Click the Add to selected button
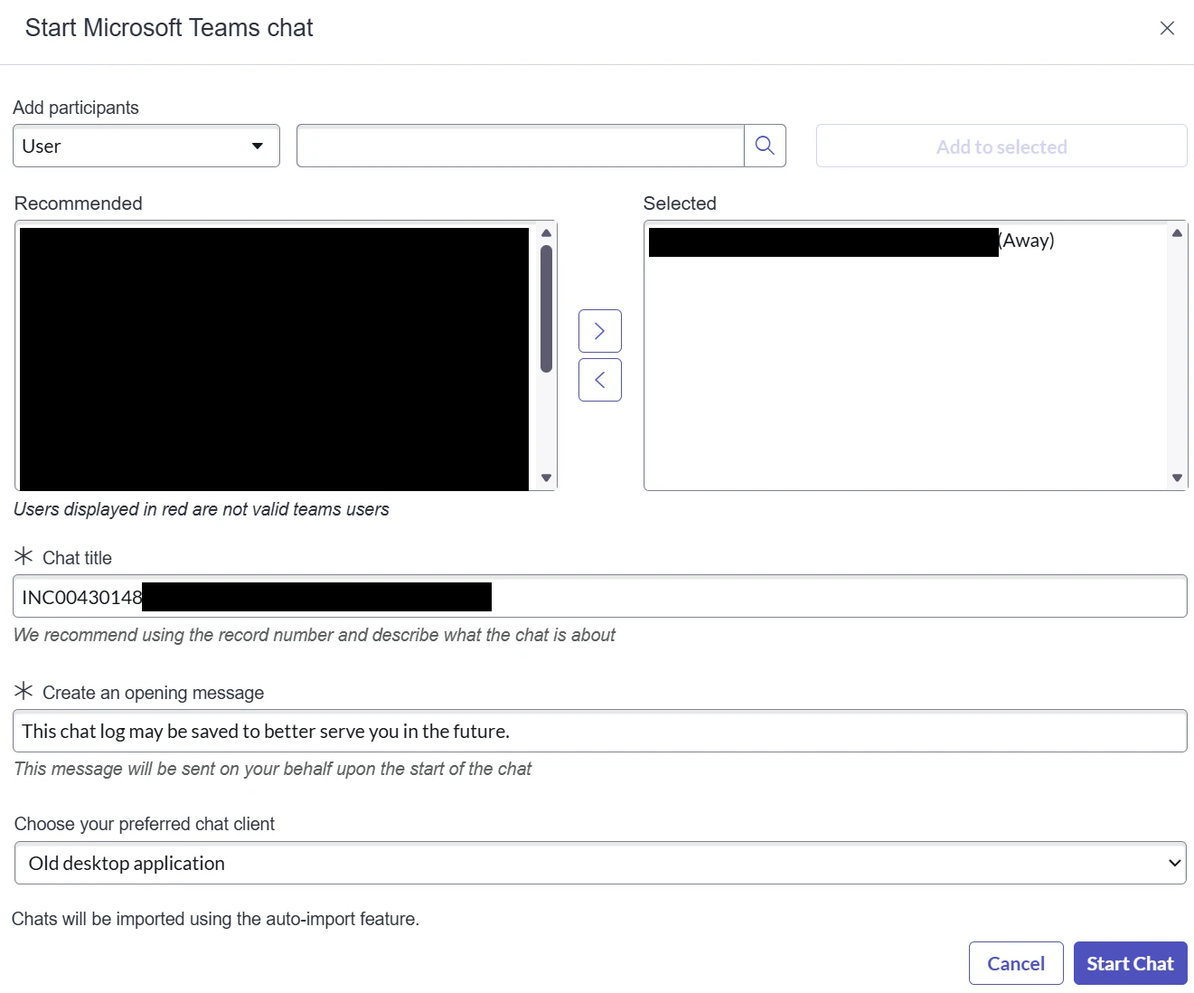Image resolution: width=1194 pixels, height=993 pixels. click(1001, 146)
